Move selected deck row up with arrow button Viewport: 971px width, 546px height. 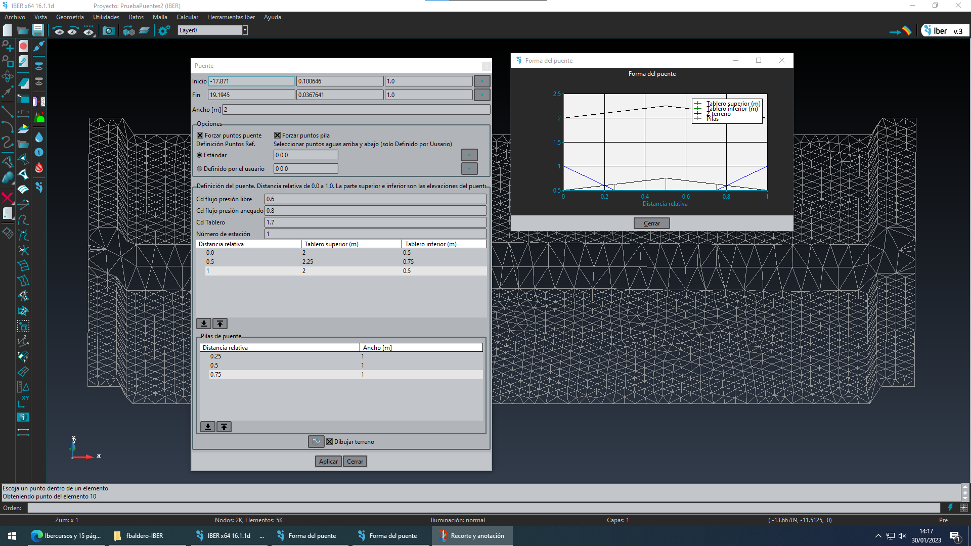pos(220,324)
